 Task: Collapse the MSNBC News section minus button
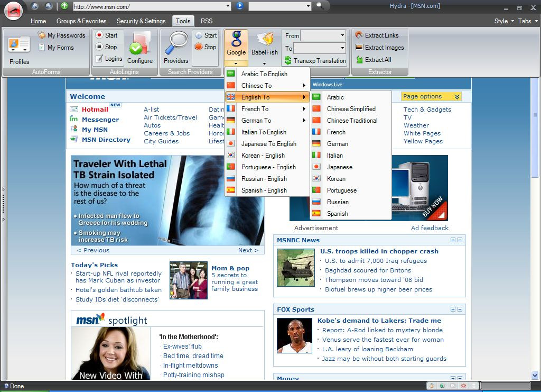[460, 240]
